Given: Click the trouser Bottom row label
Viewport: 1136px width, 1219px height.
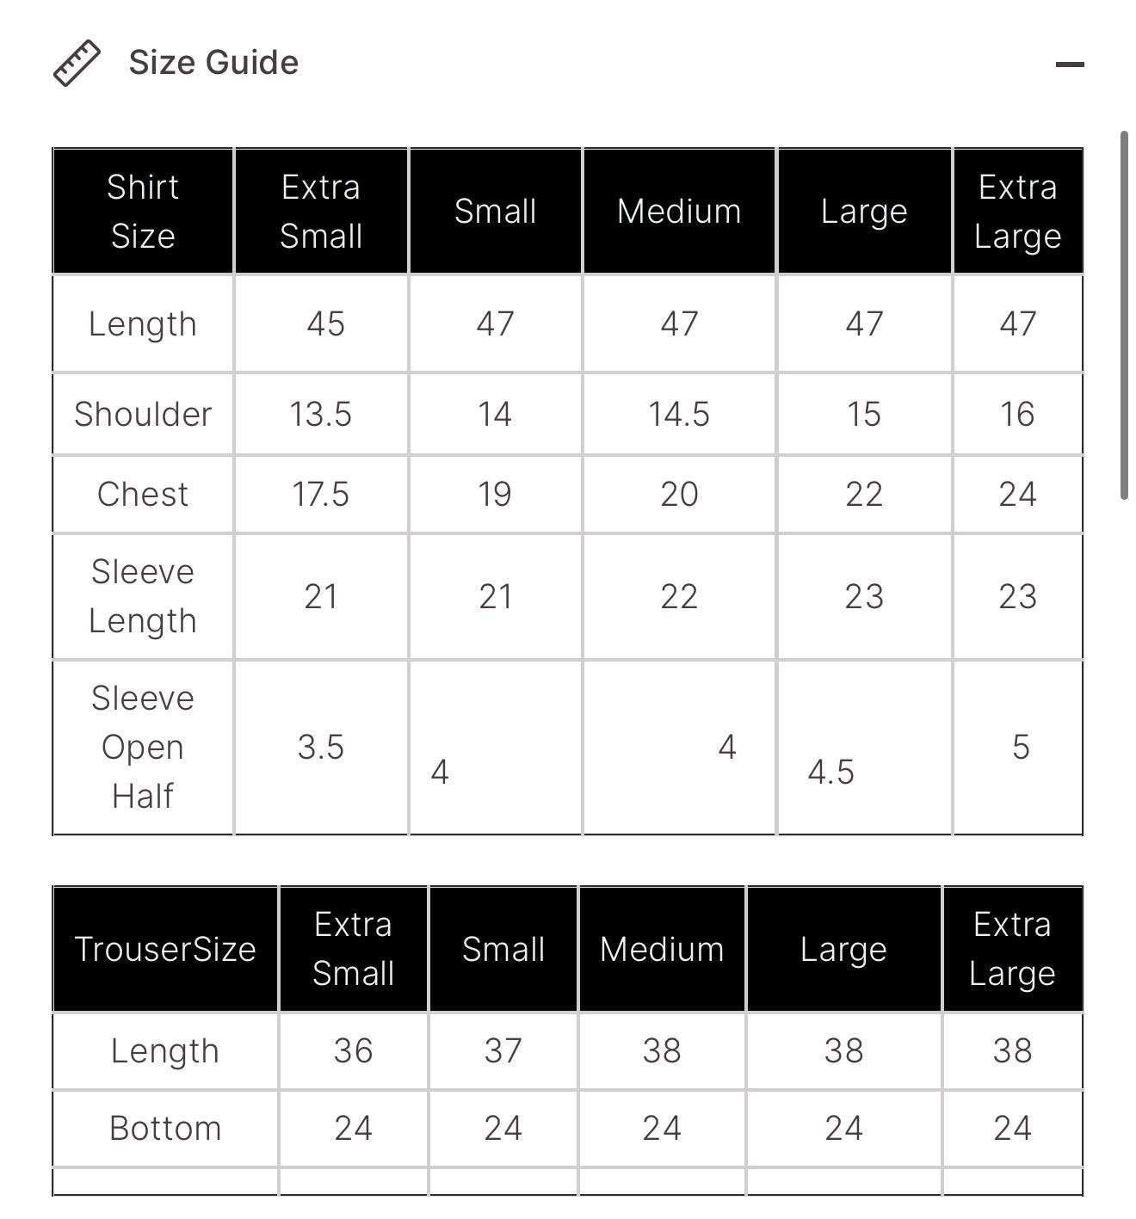Looking at the screenshot, I should point(165,1129).
